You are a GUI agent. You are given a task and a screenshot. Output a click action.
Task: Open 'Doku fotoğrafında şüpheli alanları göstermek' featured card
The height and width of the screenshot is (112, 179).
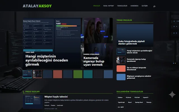(135, 35)
